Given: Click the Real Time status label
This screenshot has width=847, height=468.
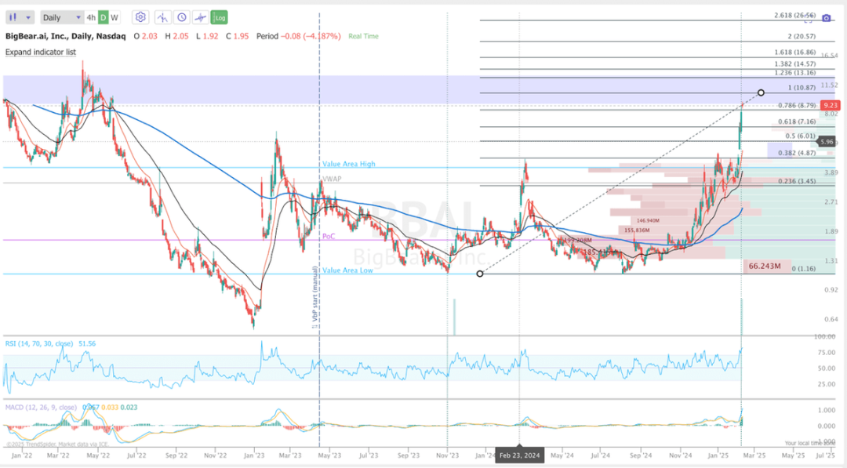Looking at the screenshot, I should (x=364, y=36).
